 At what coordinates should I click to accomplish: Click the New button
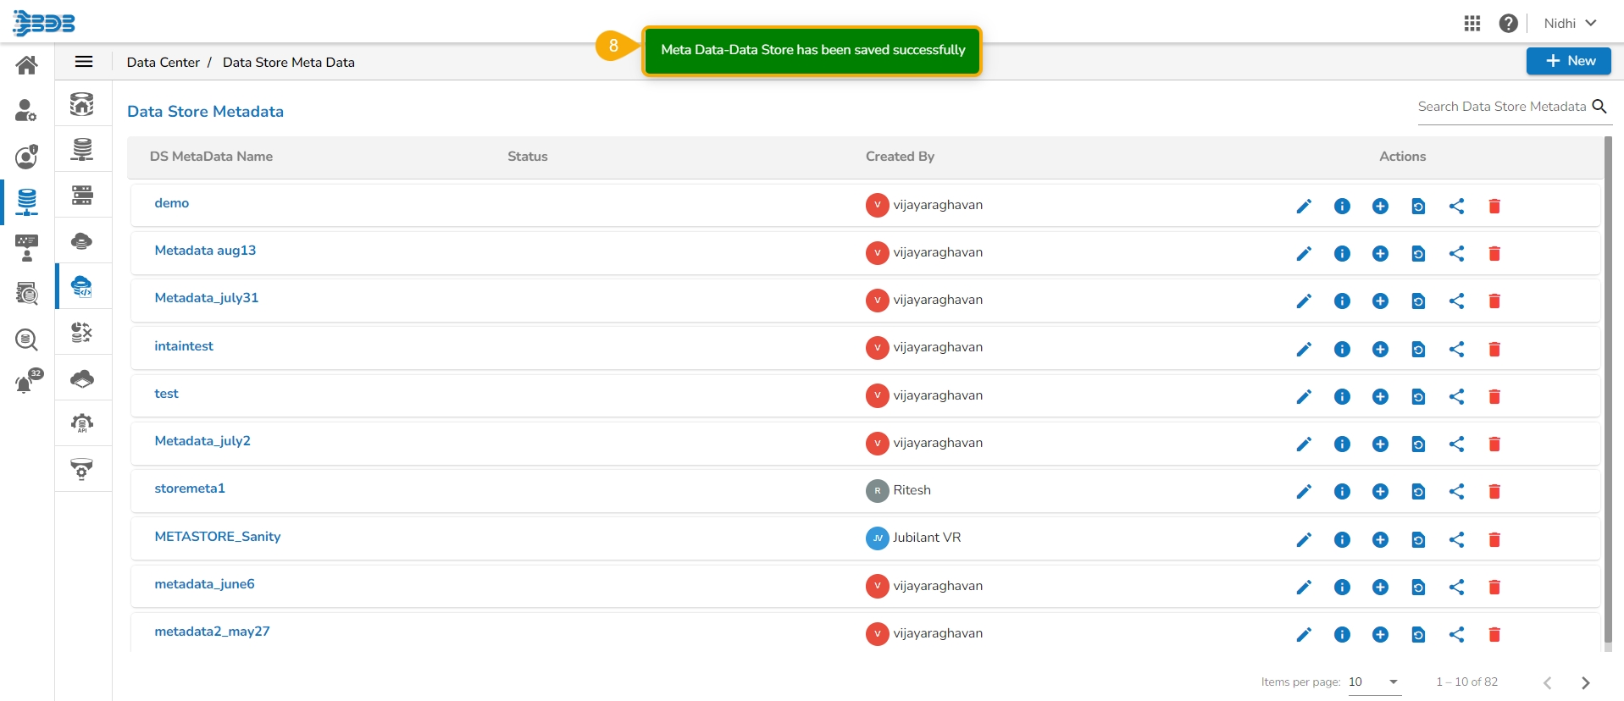[1568, 61]
